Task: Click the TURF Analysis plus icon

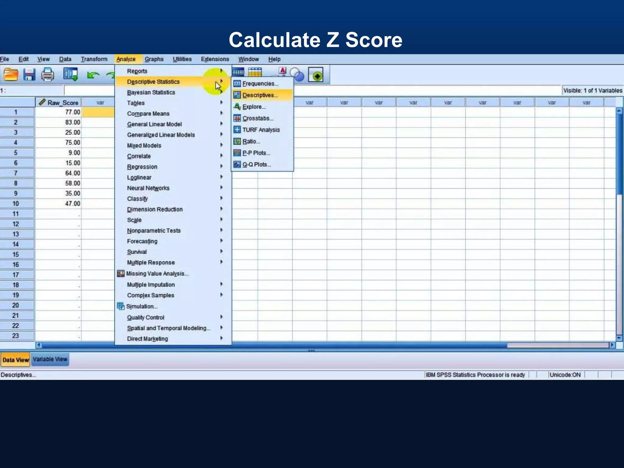Action: pyautogui.click(x=237, y=129)
